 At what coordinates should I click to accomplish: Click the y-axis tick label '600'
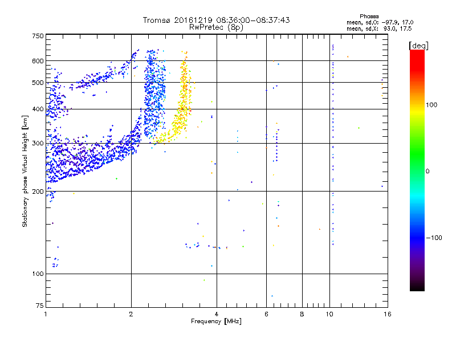38,61
